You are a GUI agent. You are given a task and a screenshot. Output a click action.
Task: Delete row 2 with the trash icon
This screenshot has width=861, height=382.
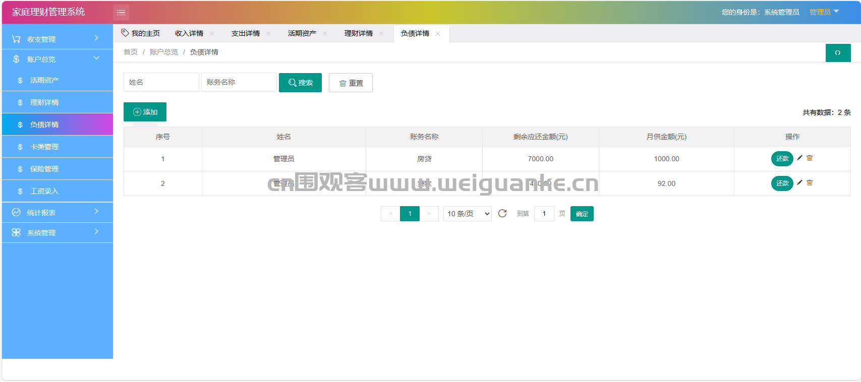[x=810, y=182]
